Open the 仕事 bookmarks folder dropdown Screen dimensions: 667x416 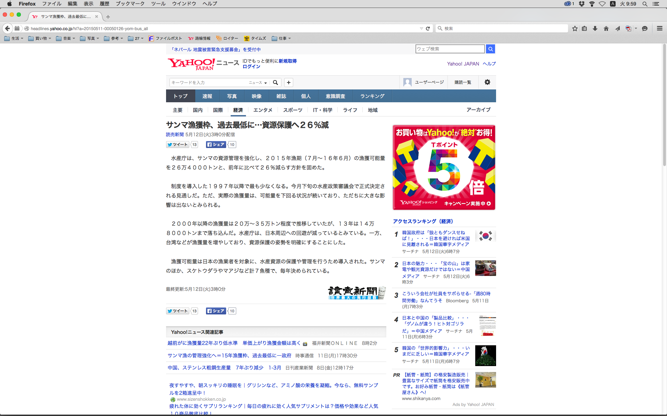click(x=281, y=38)
